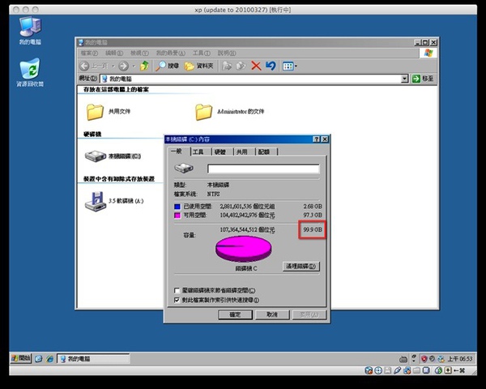
Task: Switch to the 硬體 Hardware tab
Action: 220,152
